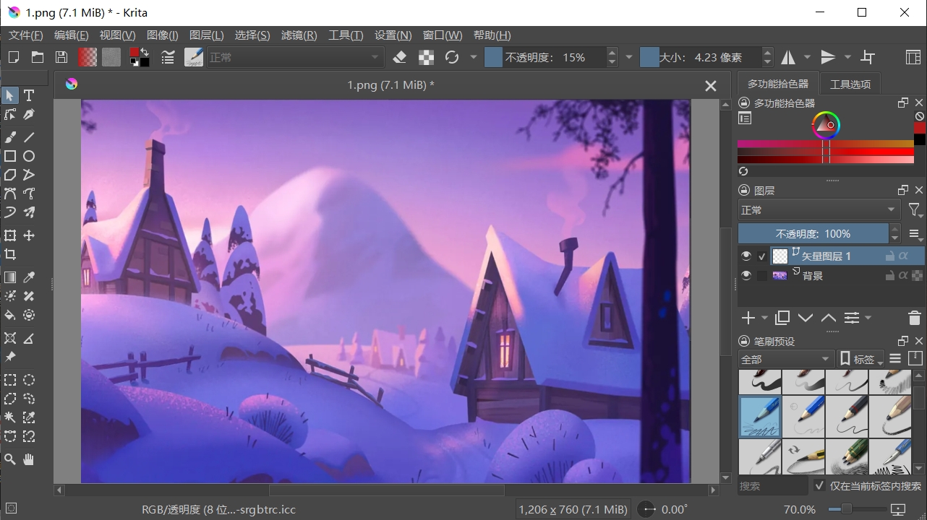Open brush tag 全部 dropdown
The height and width of the screenshot is (520, 927).
click(786, 359)
